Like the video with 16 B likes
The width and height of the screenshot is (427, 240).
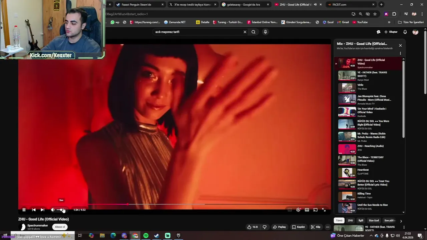pyautogui.click(x=252, y=227)
